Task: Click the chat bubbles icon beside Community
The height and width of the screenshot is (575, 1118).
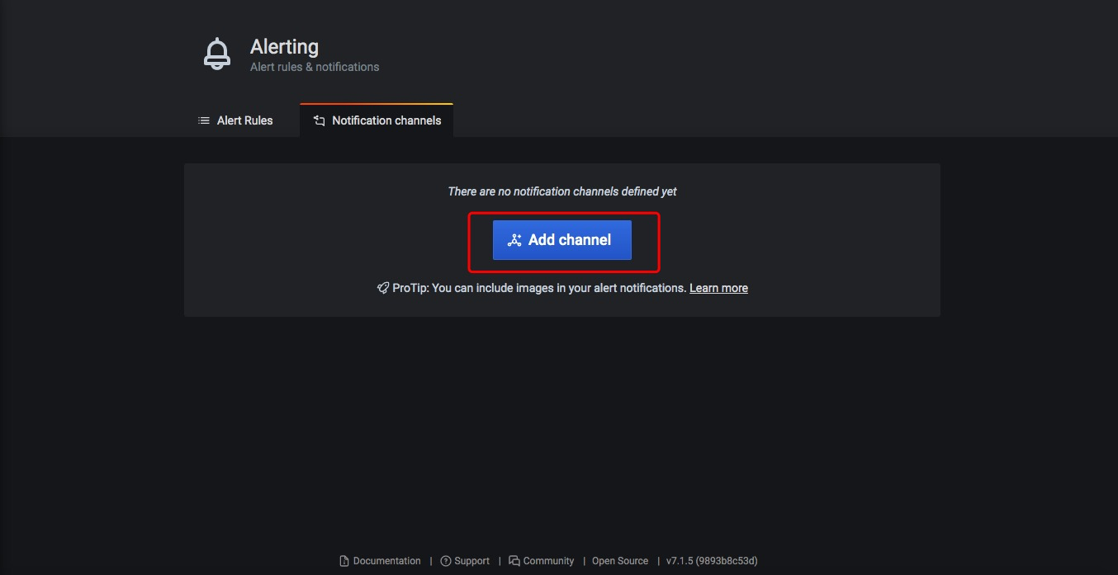Action: [x=514, y=561]
